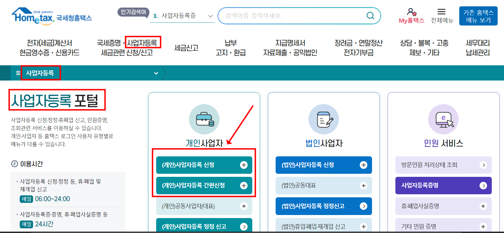Open the 세금신고 menu
This screenshot has width=504, height=233.
(x=186, y=48)
